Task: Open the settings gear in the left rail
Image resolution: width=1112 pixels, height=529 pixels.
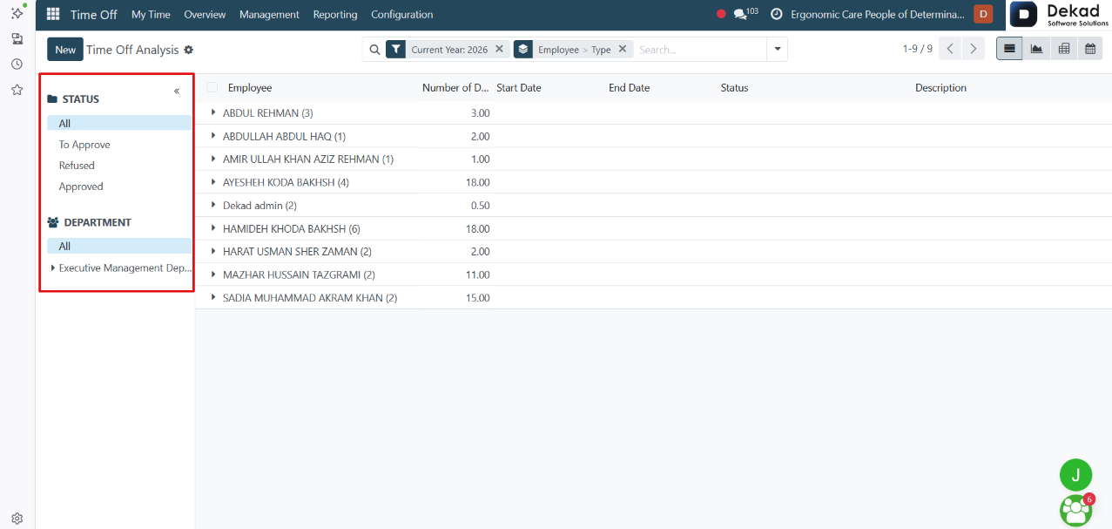Action: tap(17, 519)
